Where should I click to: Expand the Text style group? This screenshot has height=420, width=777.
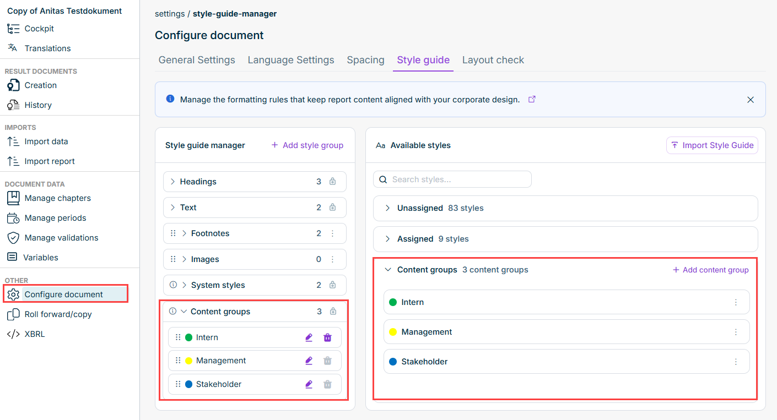pos(172,208)
